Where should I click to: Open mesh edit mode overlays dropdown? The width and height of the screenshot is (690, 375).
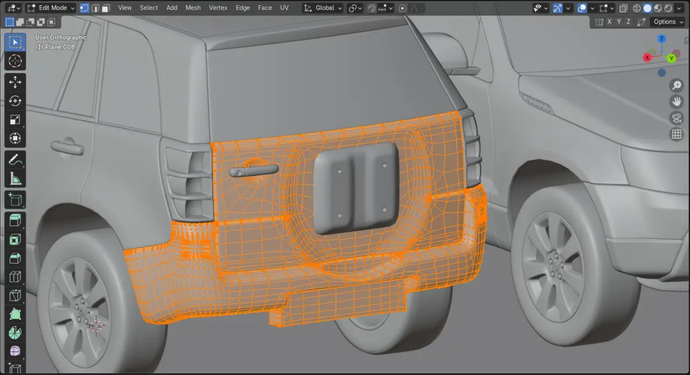point(608,8)
